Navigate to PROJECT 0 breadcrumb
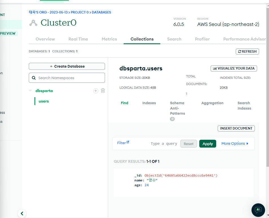The width and height of the screenshot is (269, 218). point(80,12)
